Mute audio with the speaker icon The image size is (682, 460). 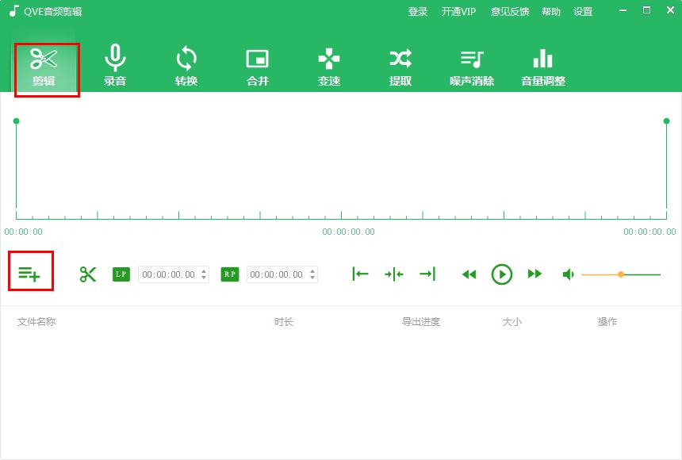point(568,274)
